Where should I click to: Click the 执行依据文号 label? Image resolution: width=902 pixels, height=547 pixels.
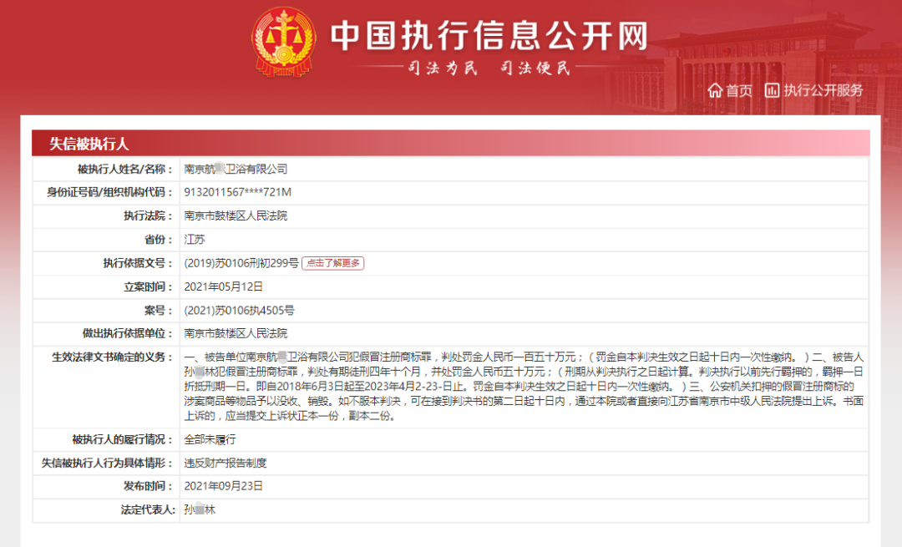[x=138, y=263]
